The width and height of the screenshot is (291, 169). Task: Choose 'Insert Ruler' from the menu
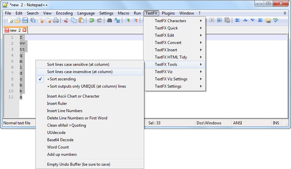pos(90,104)
